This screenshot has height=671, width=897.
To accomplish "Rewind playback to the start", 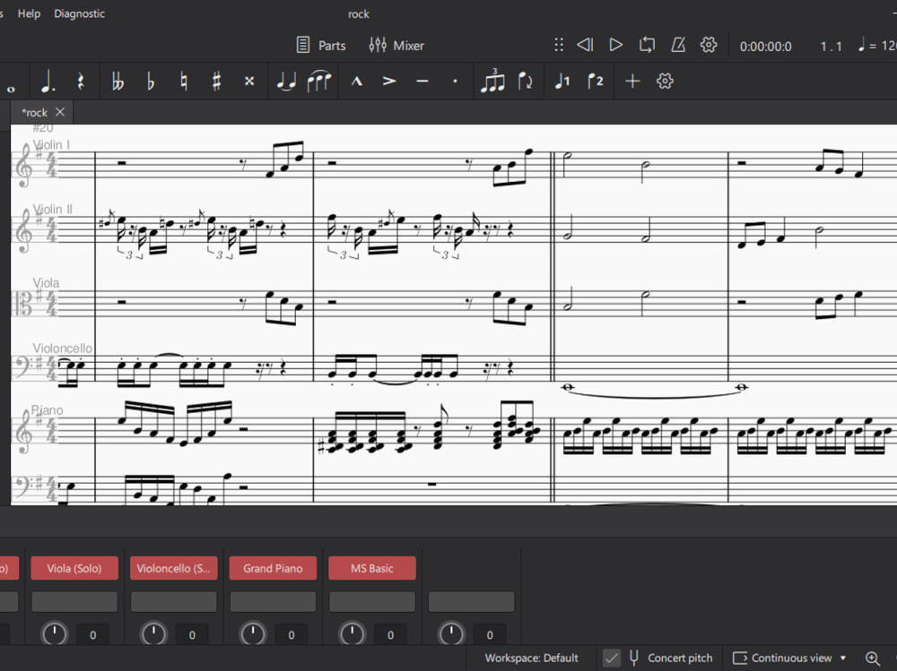I will 585,45.
